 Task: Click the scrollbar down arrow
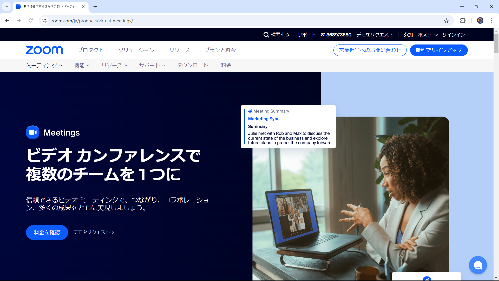coord(496,278)
